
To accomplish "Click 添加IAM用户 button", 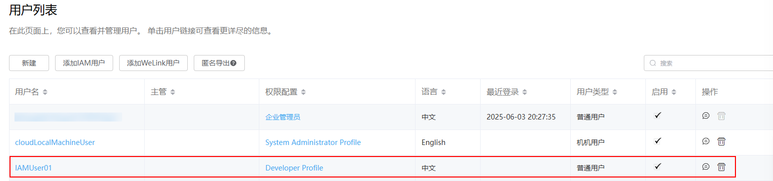I will pyautogui.click(x=84, y=63).
